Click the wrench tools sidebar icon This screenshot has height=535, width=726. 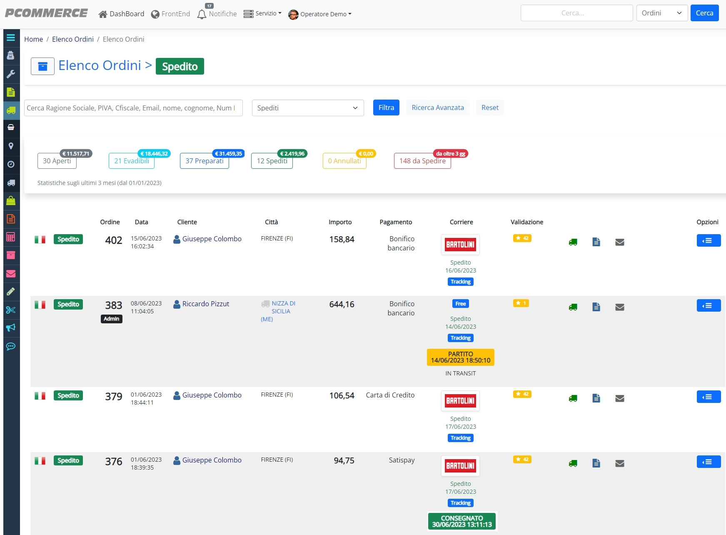tap(11, 74)
